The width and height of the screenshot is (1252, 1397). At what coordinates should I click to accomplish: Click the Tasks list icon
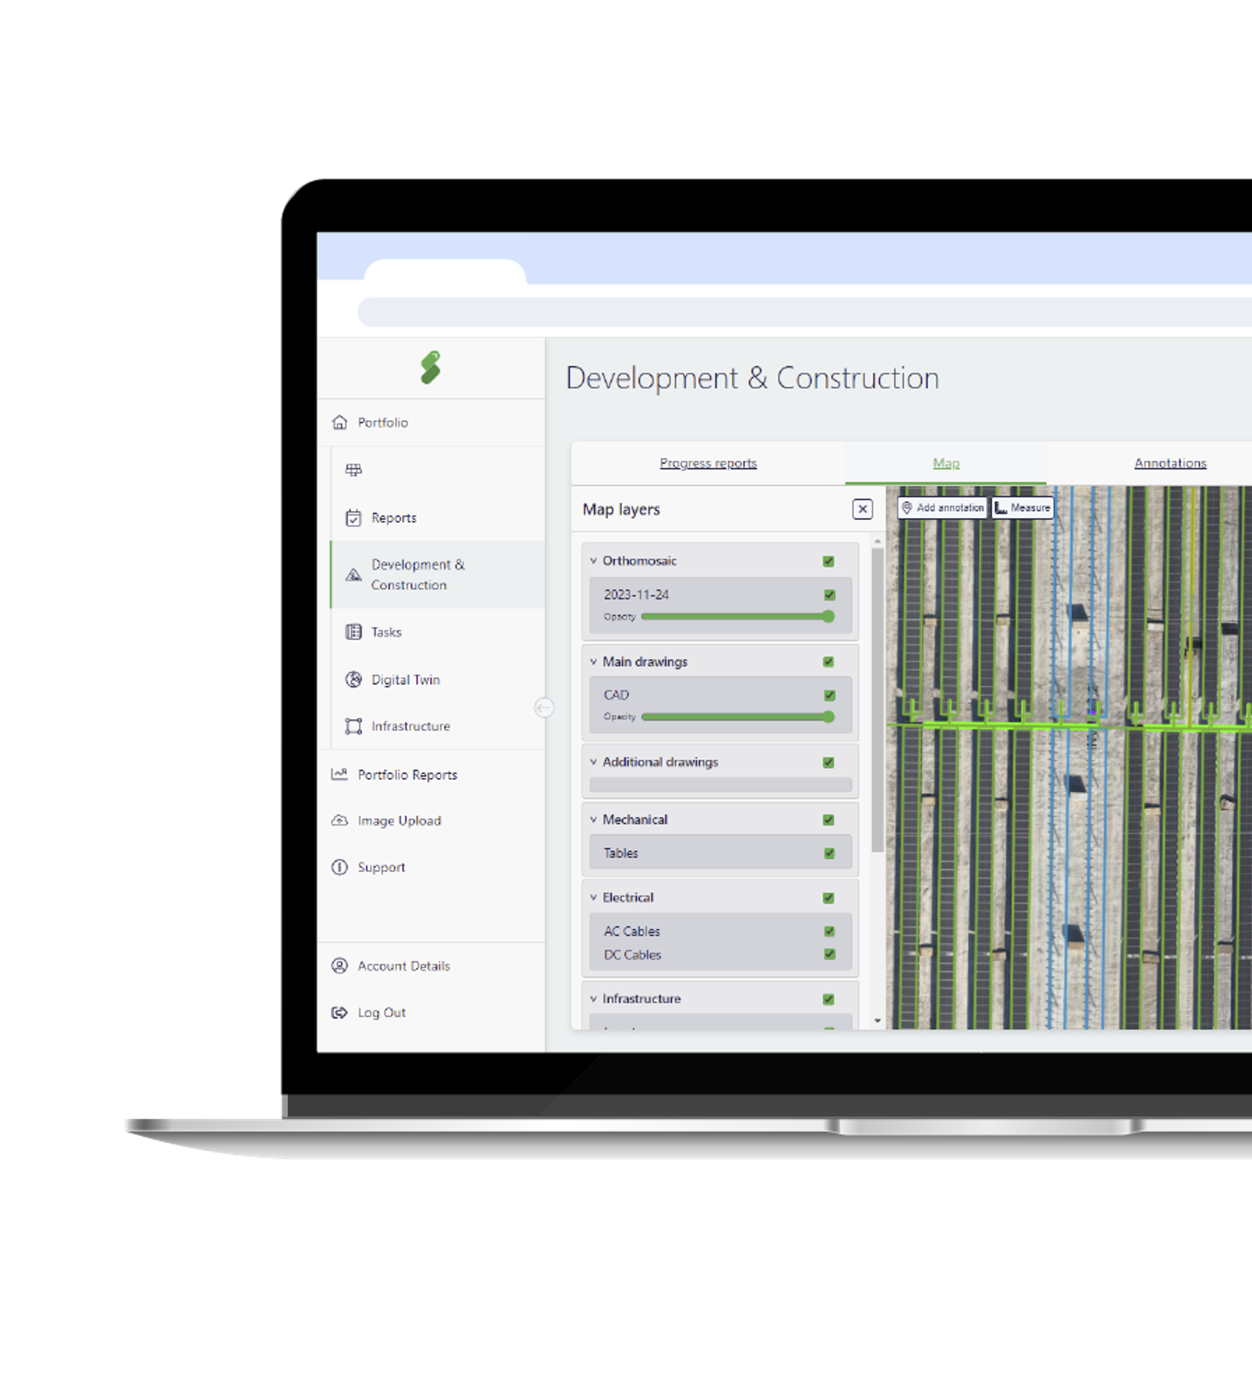(x=354, y=632)
